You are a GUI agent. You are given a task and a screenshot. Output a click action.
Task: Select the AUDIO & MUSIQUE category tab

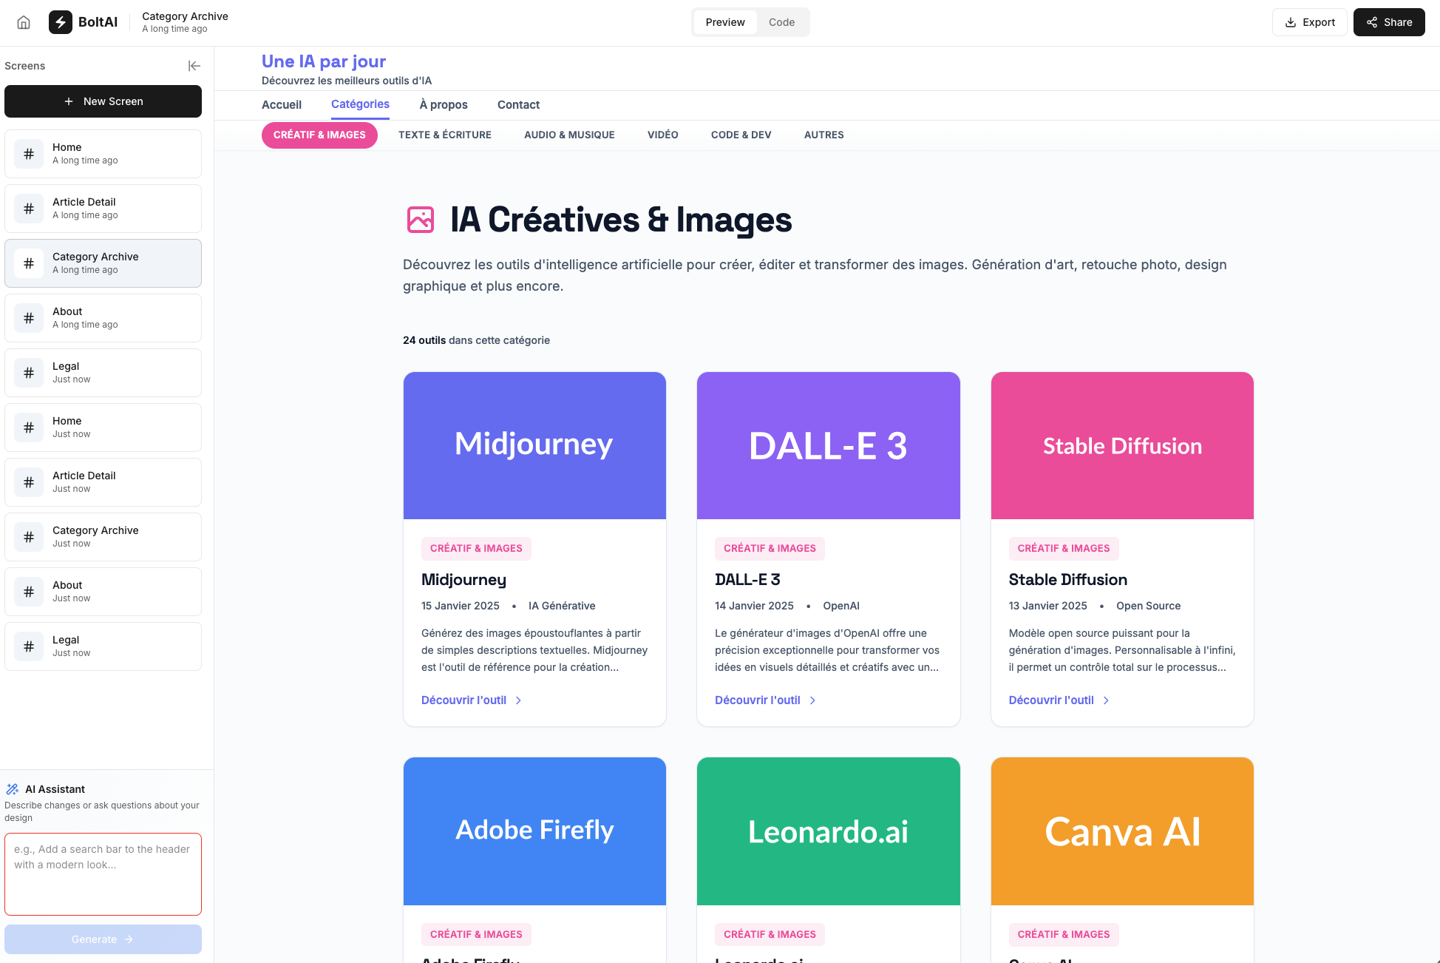[x=569, y=135]
